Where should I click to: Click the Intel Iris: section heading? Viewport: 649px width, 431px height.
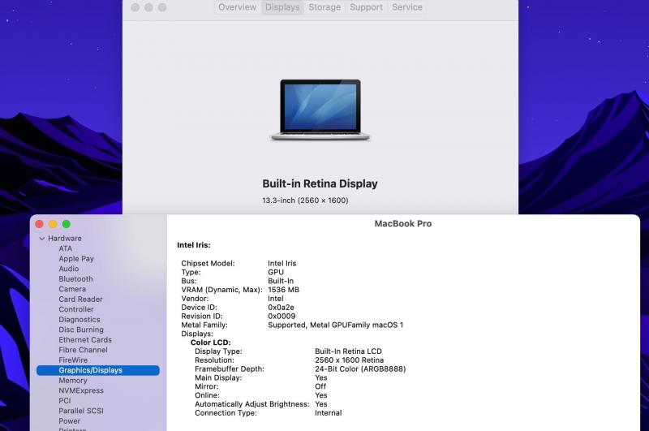point(194,245)
